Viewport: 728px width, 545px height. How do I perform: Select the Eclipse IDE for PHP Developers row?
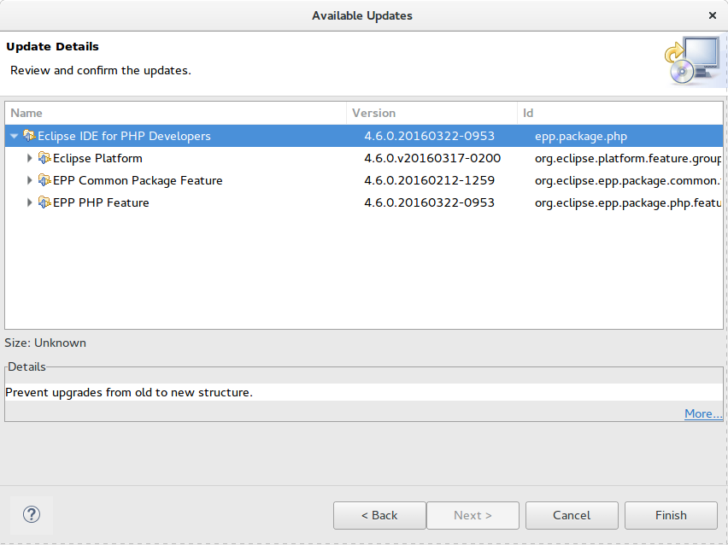click(364, 136)
